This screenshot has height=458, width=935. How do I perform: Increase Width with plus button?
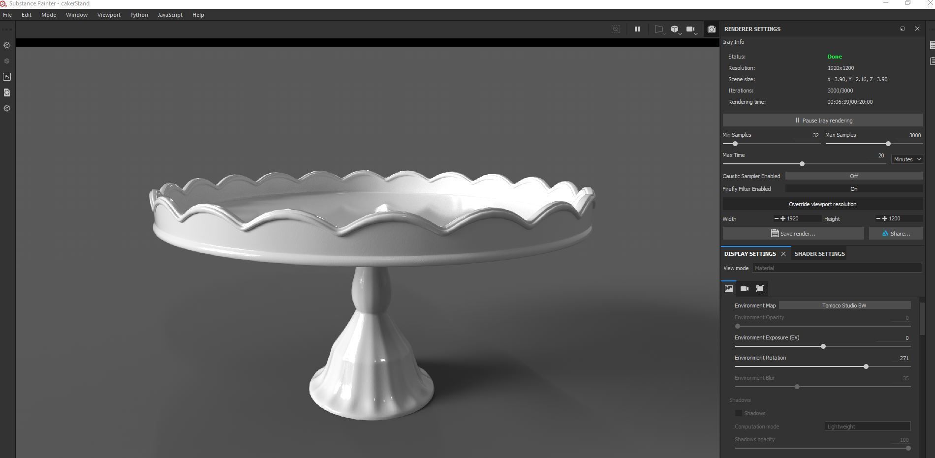(783, 218)
